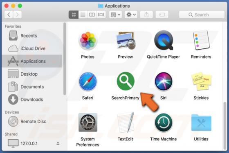Open the Photos app icon
This screenshot has width=229, height=153.
(88, 41)
